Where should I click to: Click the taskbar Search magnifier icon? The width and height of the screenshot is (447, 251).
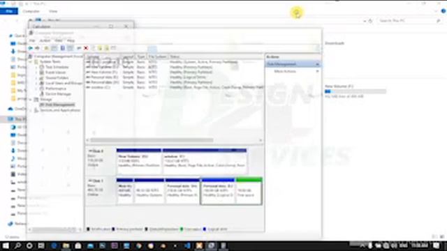click(x=17, y=245)
